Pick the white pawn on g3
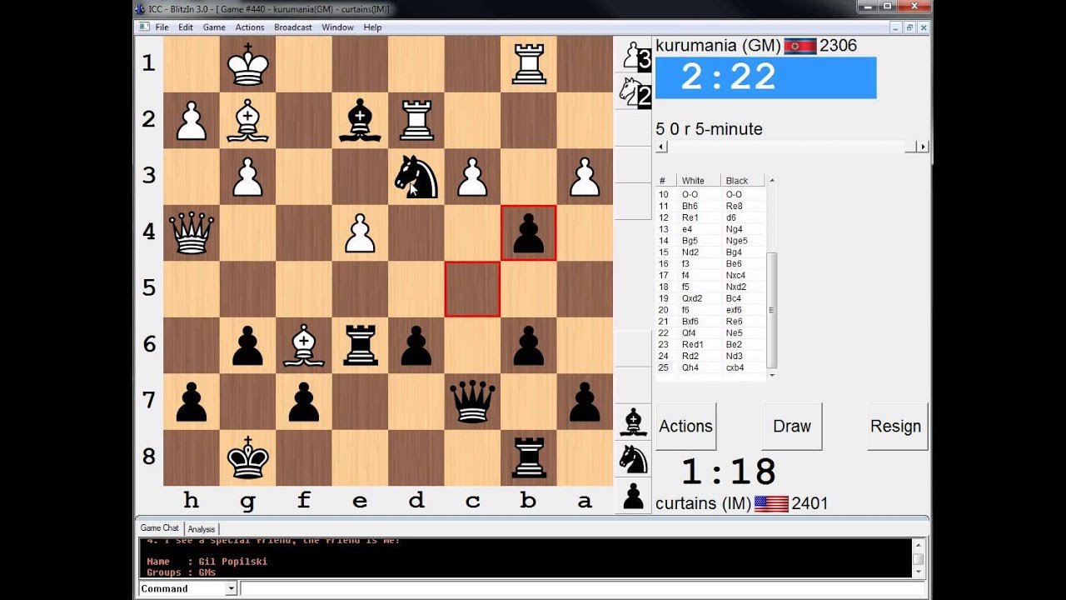Viewport: 1066px width, 600px height. pos(248,177)
